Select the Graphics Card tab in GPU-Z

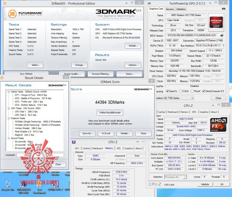tap(156, 9)
